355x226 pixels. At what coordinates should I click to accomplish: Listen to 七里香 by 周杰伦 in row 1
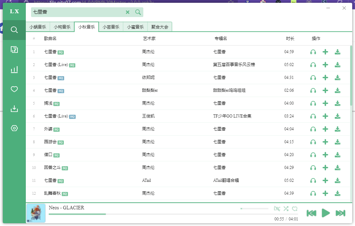pyautogui.click(x=313, y=52)
